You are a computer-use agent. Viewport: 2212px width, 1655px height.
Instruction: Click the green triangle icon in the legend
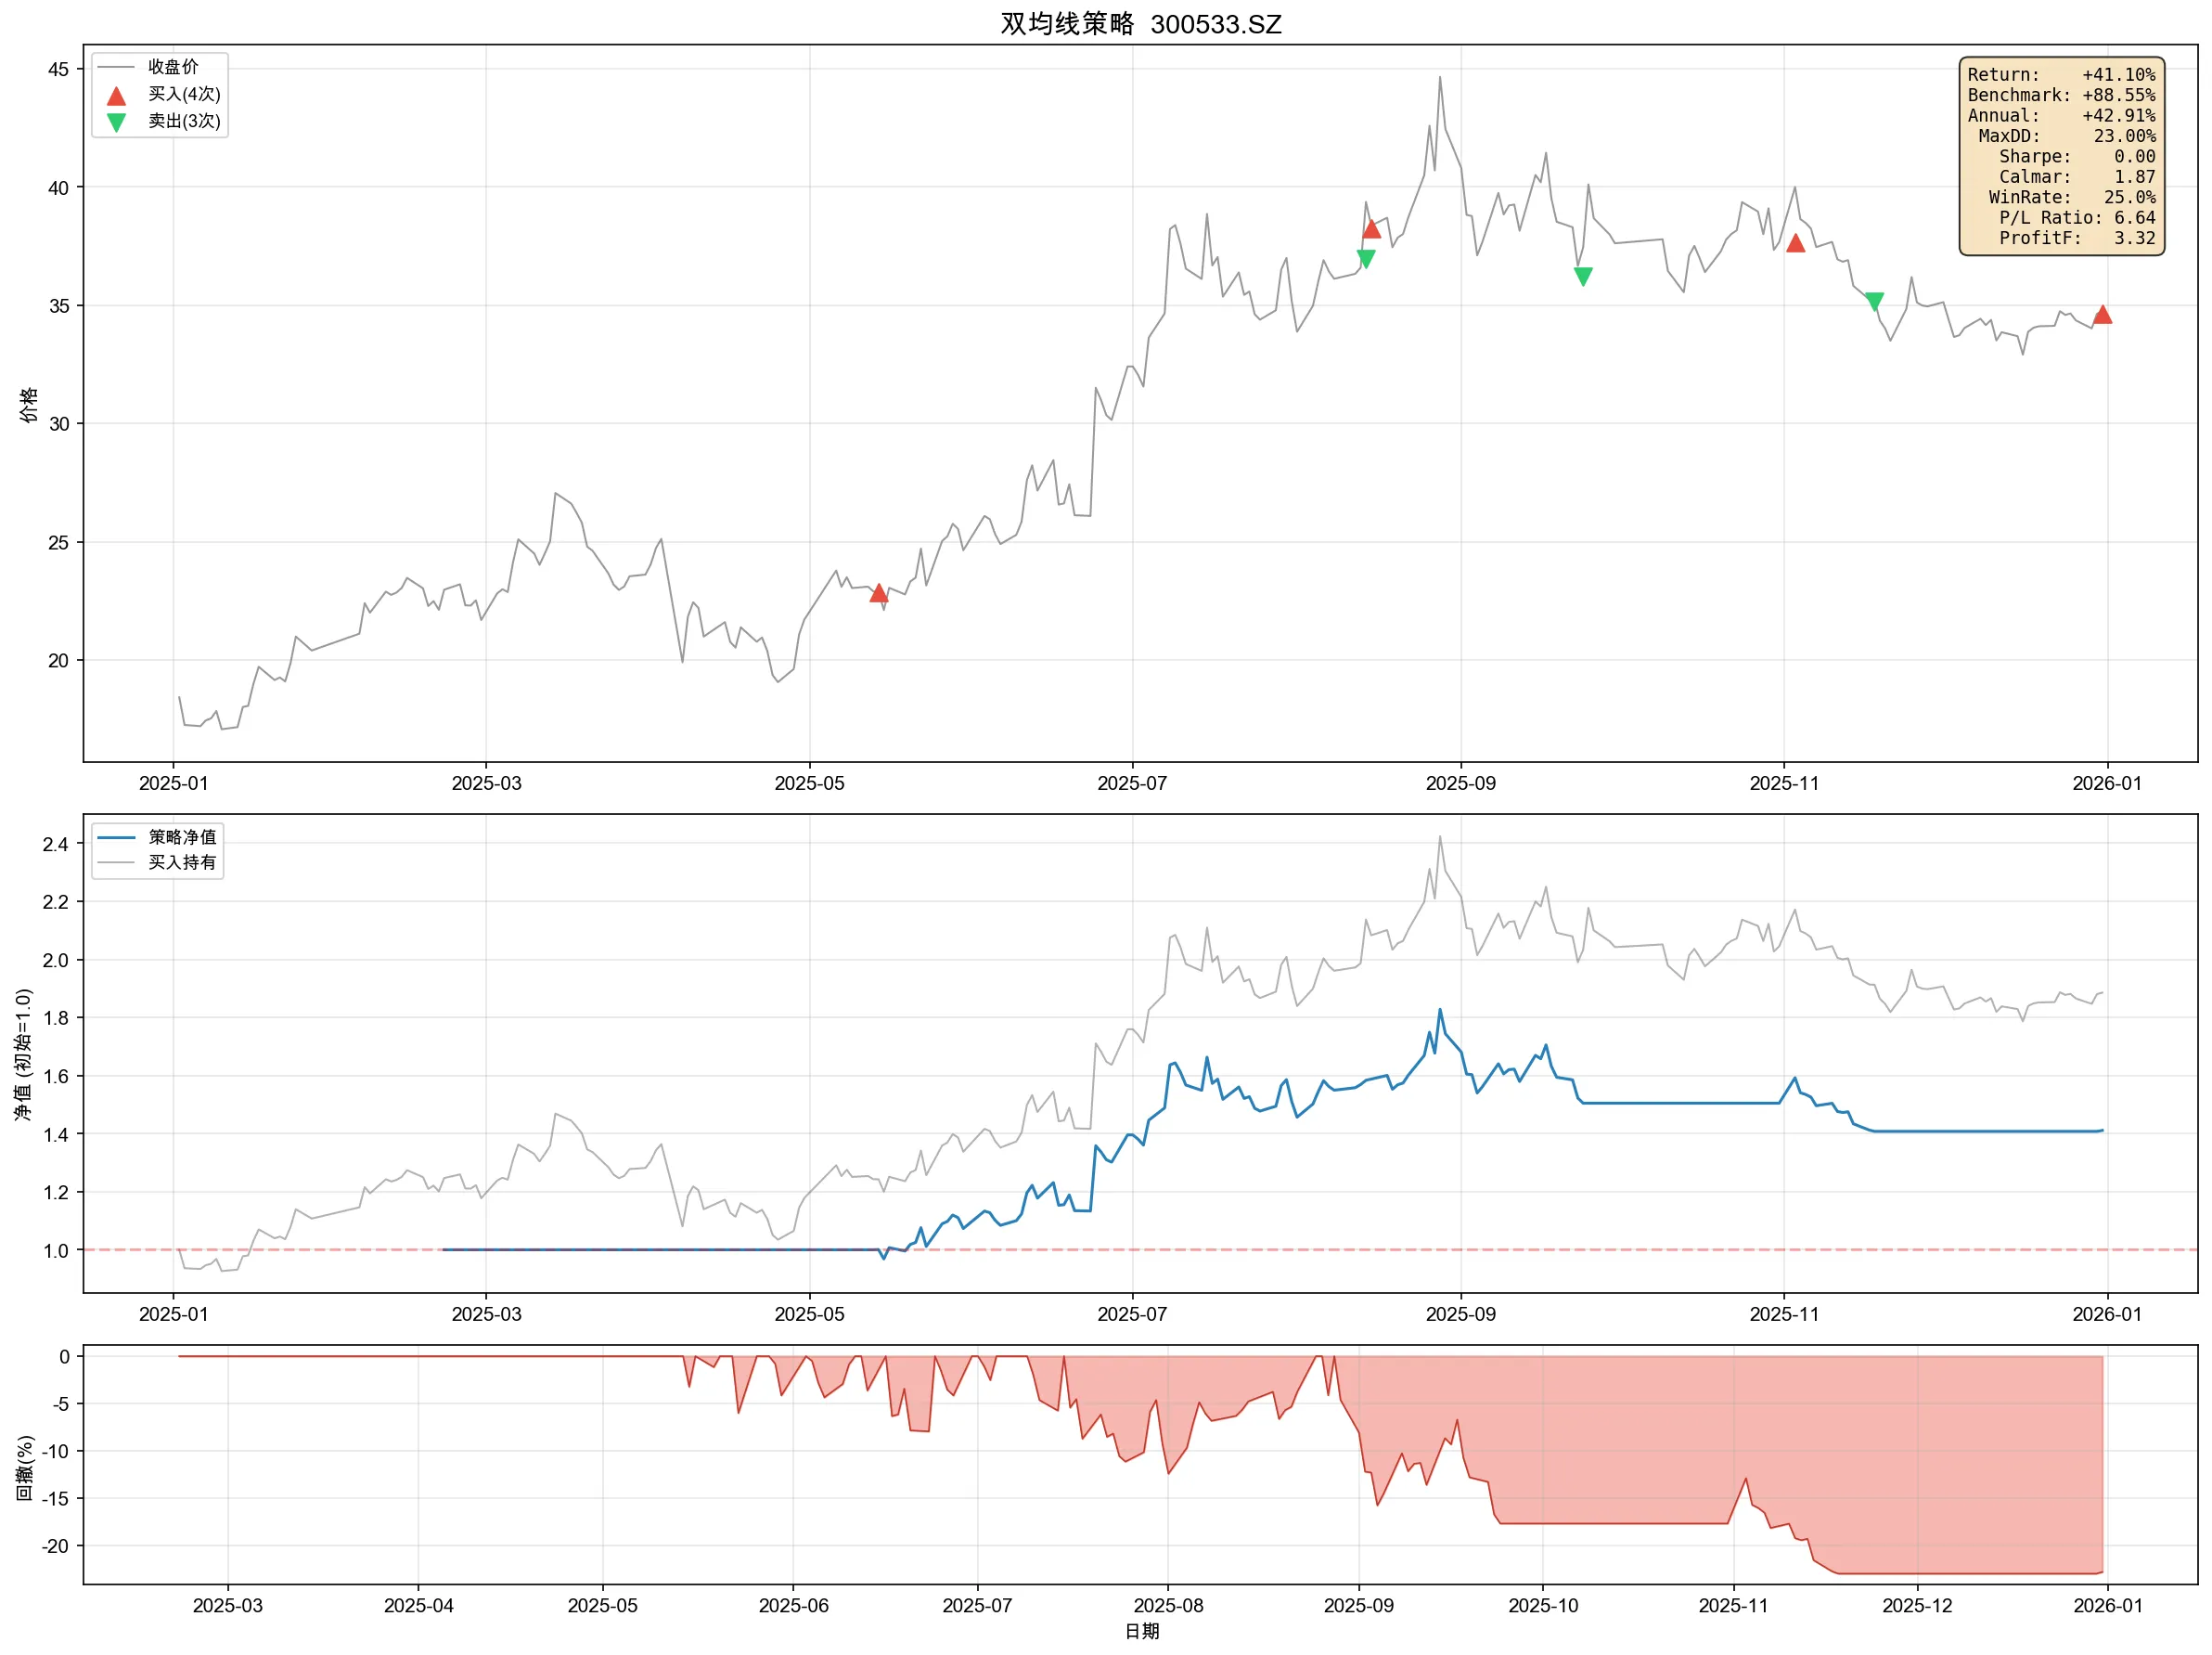click(x=116, y=123)
